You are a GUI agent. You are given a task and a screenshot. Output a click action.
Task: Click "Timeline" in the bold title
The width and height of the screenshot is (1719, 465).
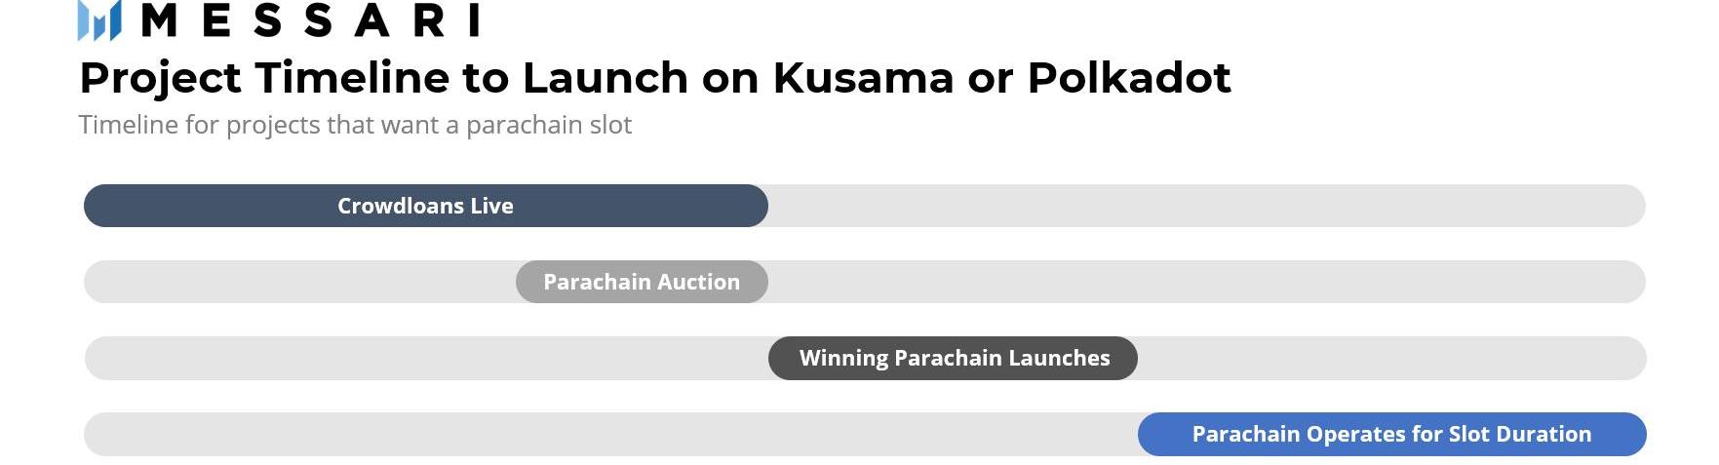point(351,78)
